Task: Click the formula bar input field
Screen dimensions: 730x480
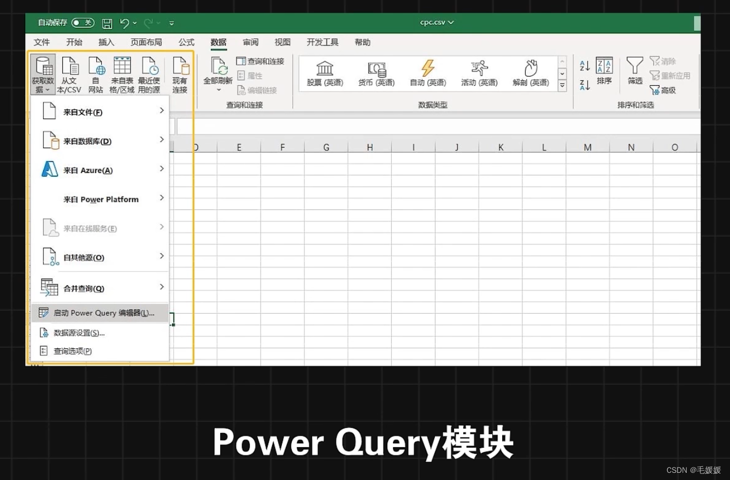Action: pos(438,126)
